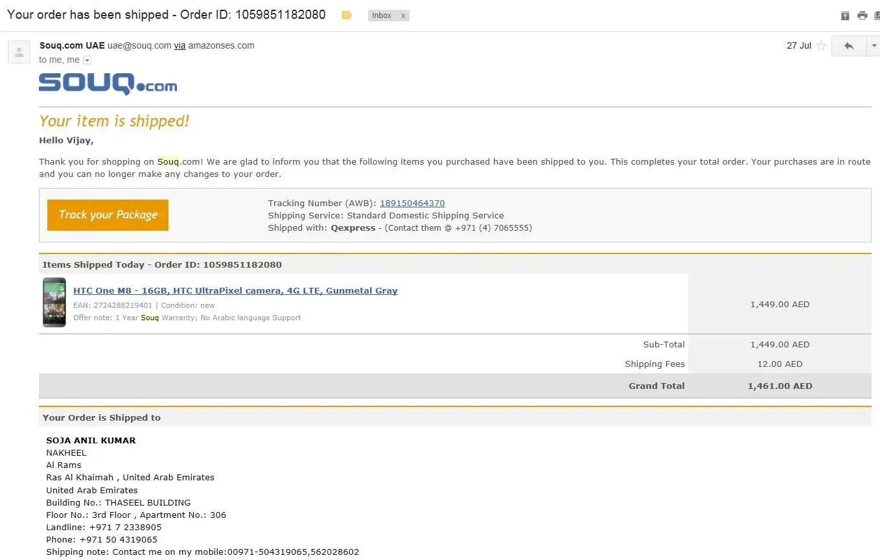Screen dimensions: 880x560
Task: Click the "Items Shipped Today" header
Action: 162,265
